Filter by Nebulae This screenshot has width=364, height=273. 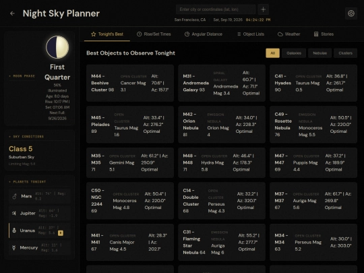[320, 53]
